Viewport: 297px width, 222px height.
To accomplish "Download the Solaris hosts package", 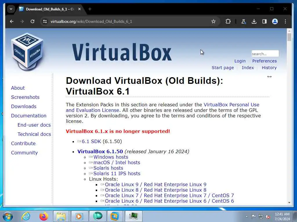I will [x=108, y=168].
